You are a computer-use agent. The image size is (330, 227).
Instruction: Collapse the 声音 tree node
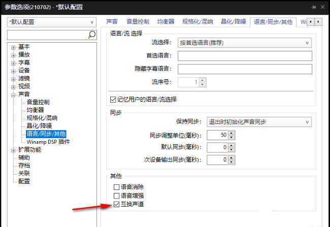coord(13,95)
